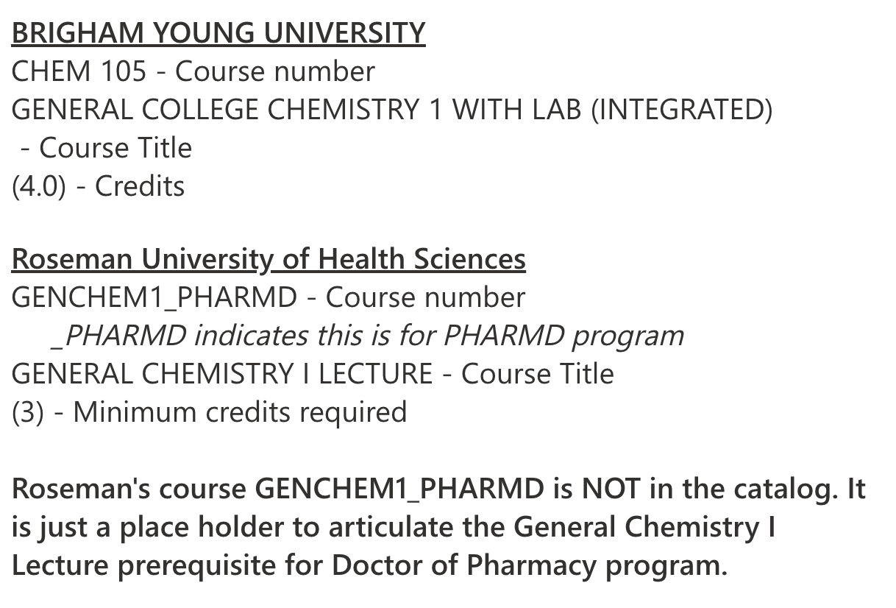This screenshot has height=608, width=896.
Task: Click GENERAL COLLEGE CHEMISTRY 1 WITH LAB text
Action: [x=297, y=110]
